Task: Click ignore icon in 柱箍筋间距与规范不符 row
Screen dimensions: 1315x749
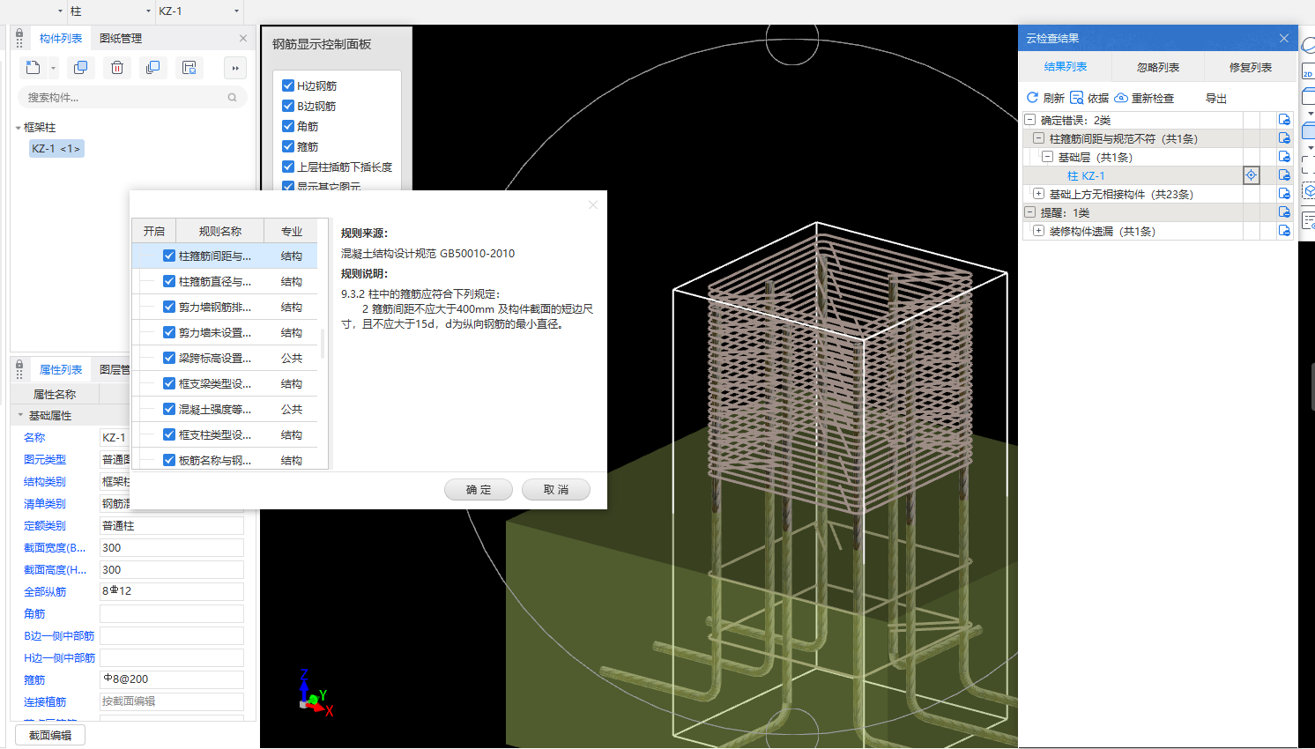Action: (x=1284, y=138)
